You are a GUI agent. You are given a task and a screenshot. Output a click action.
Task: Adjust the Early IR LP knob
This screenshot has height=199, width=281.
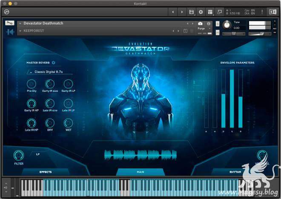point(68,84)
